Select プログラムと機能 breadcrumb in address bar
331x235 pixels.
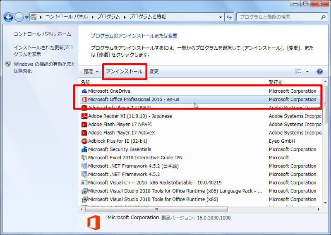click(147, 17)
